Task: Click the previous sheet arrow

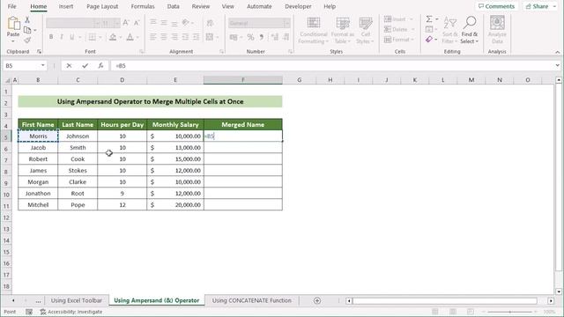Action: click(x=13, y=300)
